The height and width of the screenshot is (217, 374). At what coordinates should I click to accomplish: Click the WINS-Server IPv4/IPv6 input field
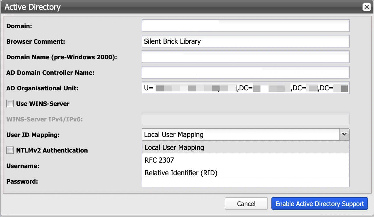coord(245,119)
